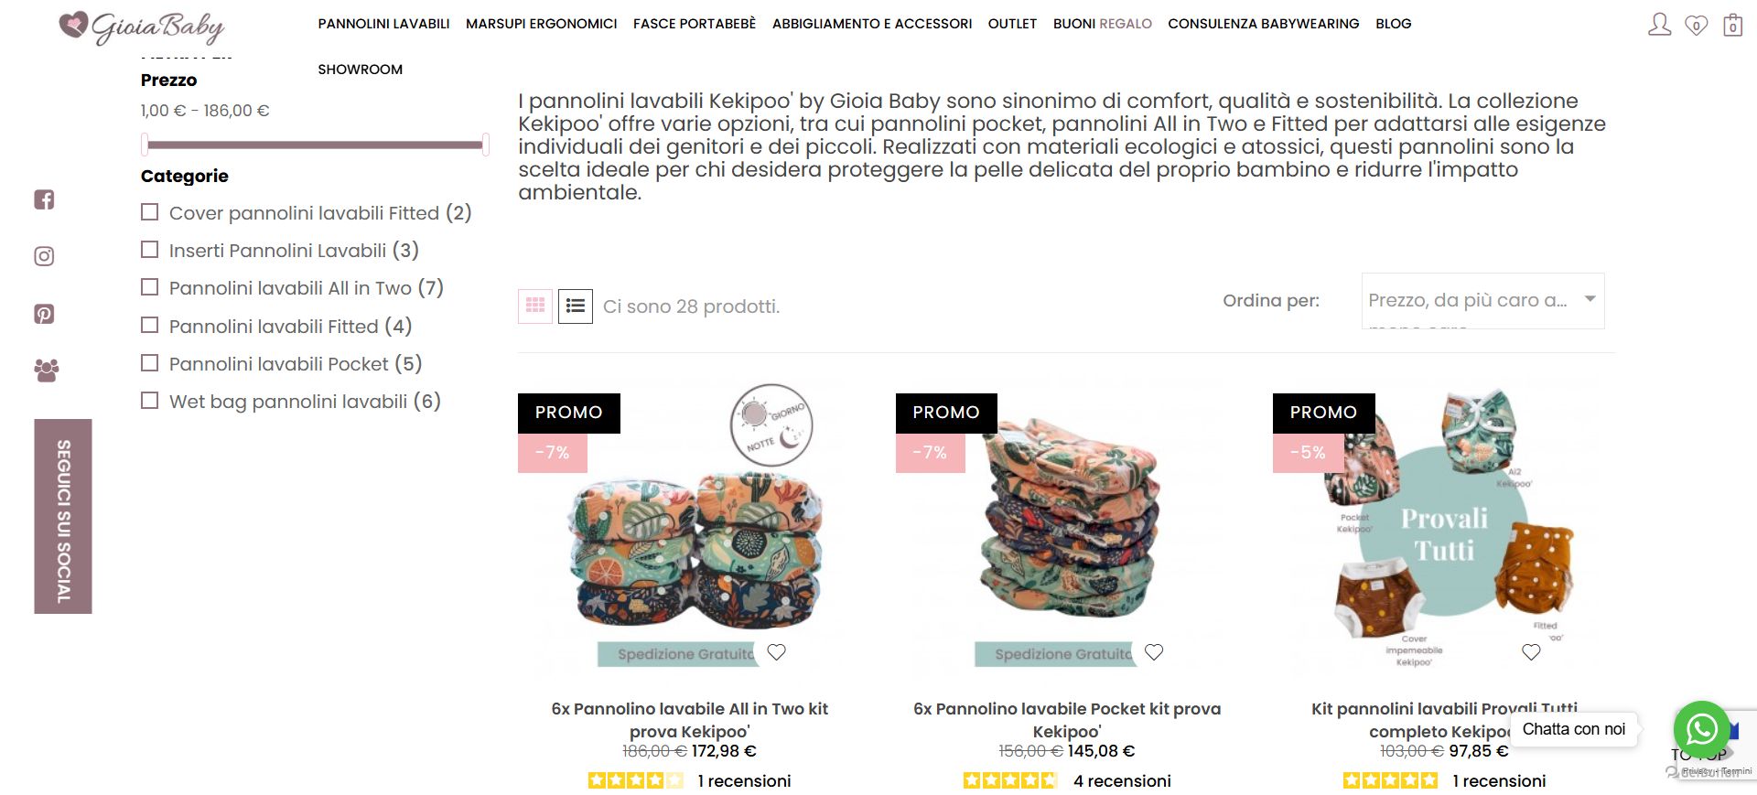Open the Facebook social icon
Screen dimensions: 1757x795
point(44,199)
